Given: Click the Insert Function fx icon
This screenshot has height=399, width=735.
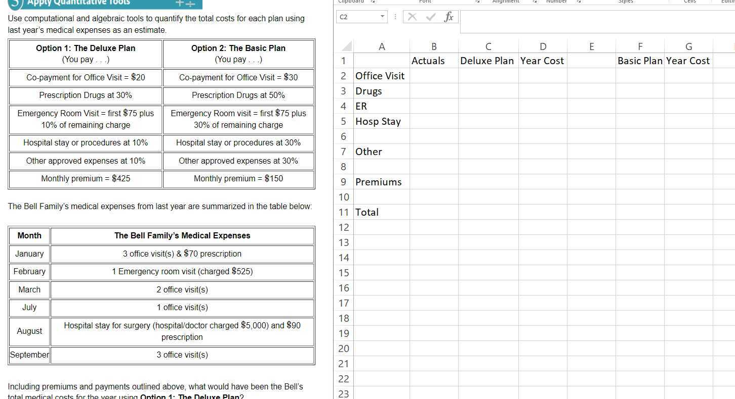Looking at the screenshot, I should pos(448,17).
